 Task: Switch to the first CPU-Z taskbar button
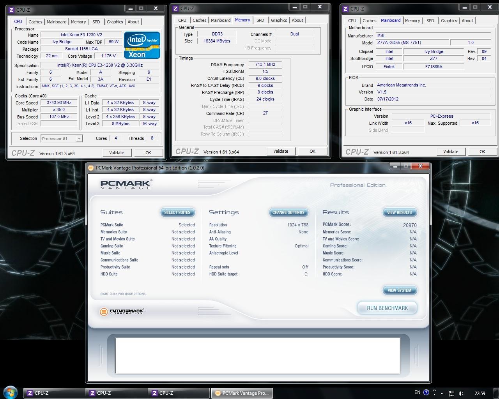pos(54,393)
